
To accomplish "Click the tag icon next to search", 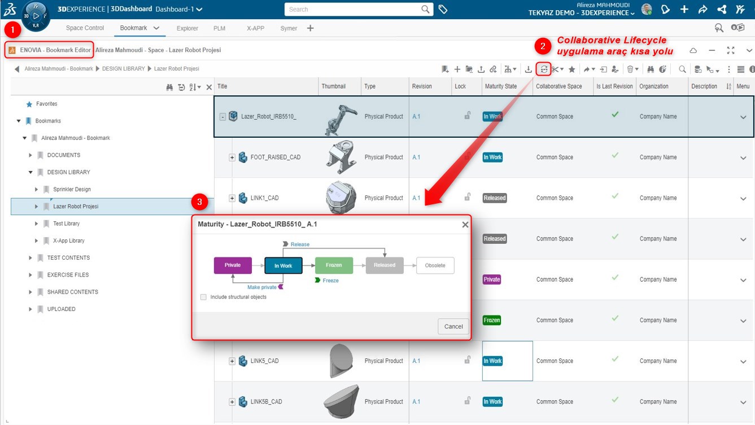I will pos(443,10).
